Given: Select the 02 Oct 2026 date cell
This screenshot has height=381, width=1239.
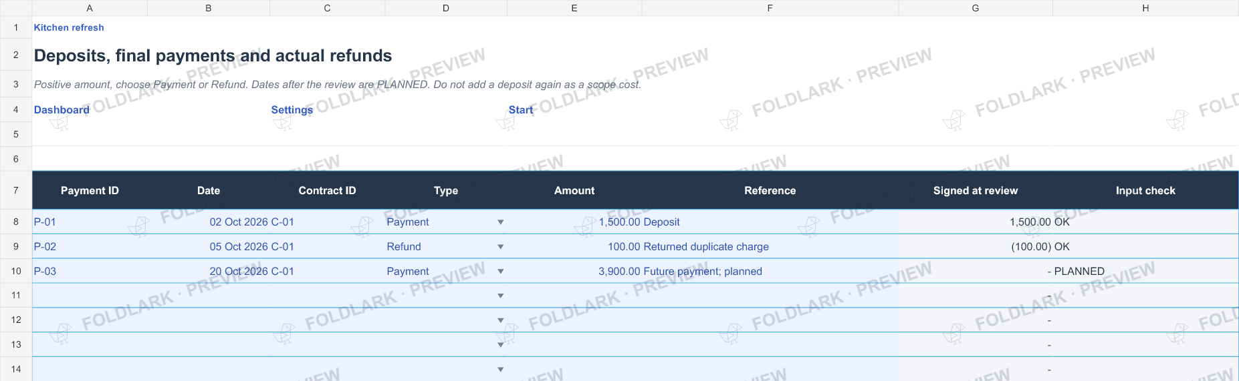Looking at the screenshot, I should coord(209,222).
